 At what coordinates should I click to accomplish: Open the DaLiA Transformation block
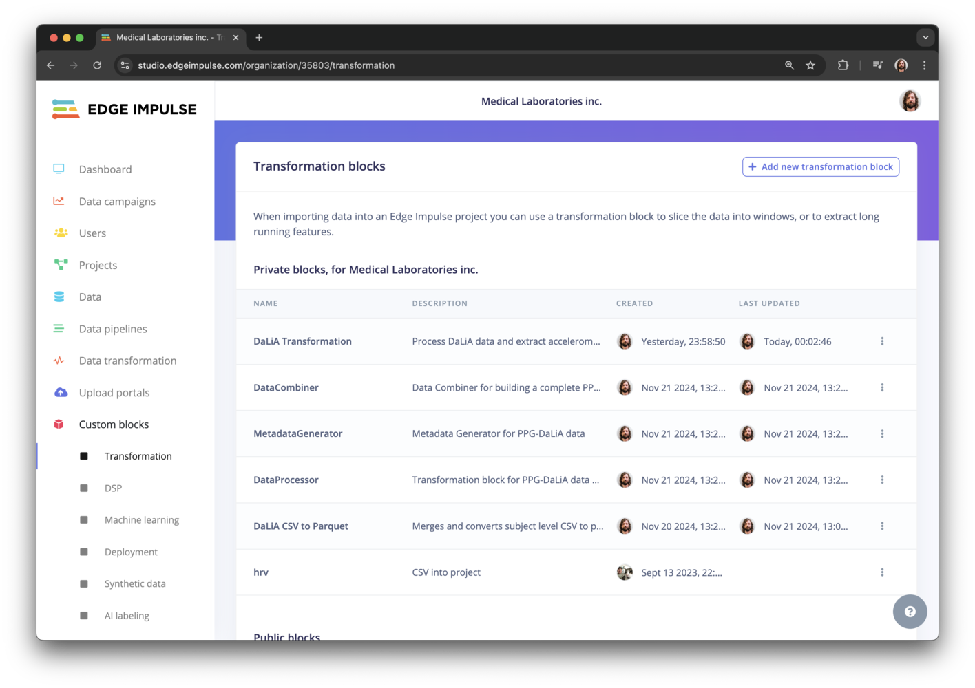tap(302, 341)
